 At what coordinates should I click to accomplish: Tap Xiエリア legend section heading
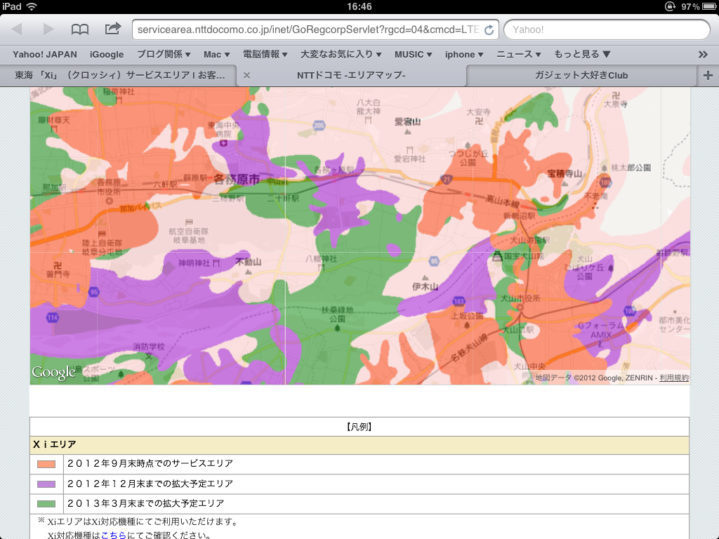55,444
